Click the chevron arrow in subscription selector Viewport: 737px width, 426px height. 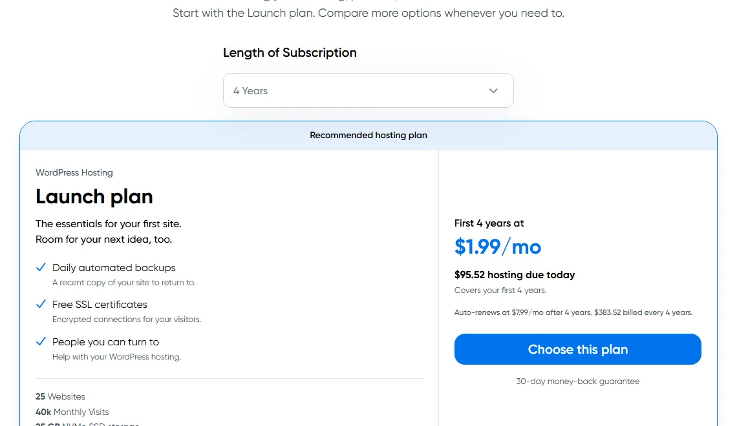click(x=493, y=90)
